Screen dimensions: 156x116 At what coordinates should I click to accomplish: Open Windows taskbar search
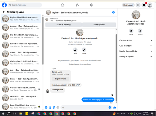[9, 113]
